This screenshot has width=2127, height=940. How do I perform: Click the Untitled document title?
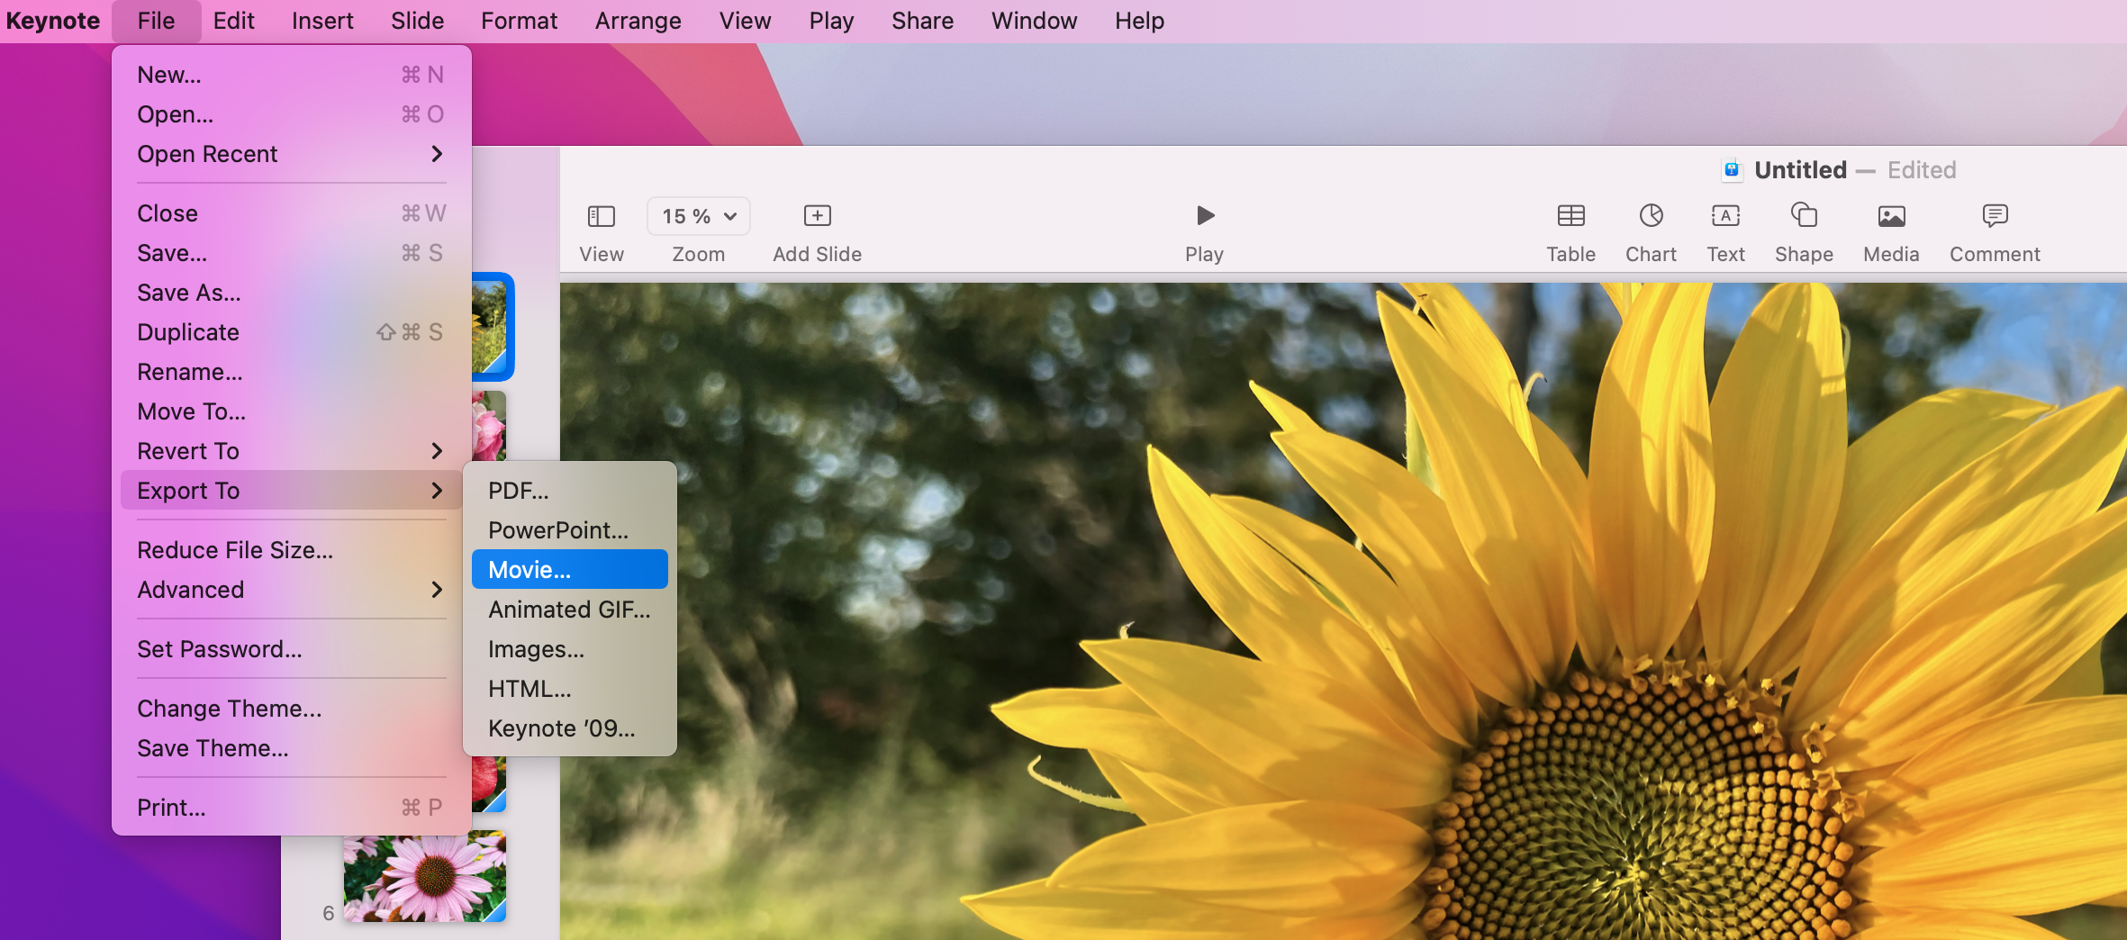coord(1799,170)
